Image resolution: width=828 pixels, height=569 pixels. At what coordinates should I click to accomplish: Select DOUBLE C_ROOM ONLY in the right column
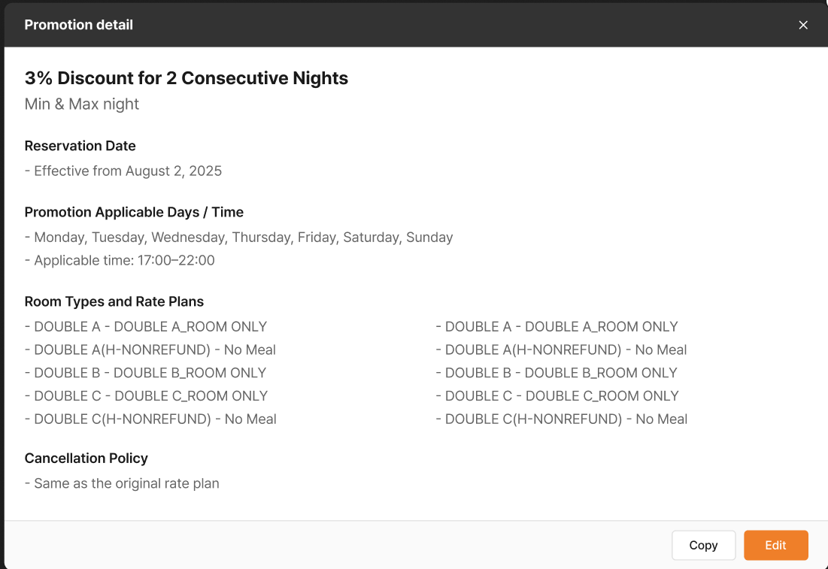coord(557,396)
